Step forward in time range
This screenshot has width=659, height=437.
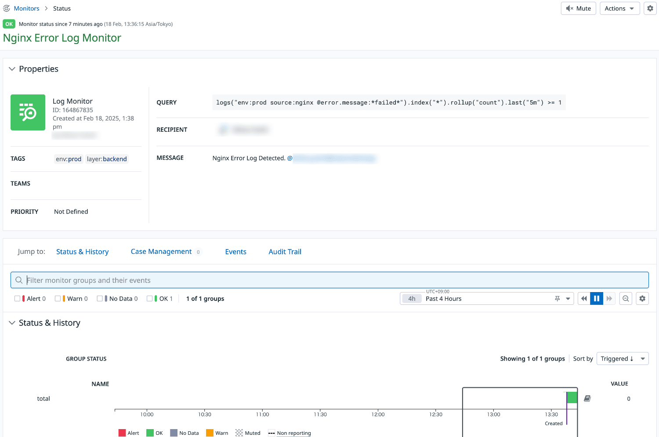tap(609, 299)
